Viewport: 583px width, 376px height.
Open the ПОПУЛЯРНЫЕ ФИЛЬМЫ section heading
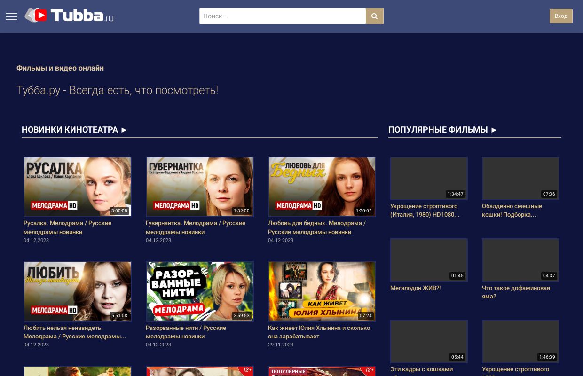pyautogui.click(x=442, y=130)
